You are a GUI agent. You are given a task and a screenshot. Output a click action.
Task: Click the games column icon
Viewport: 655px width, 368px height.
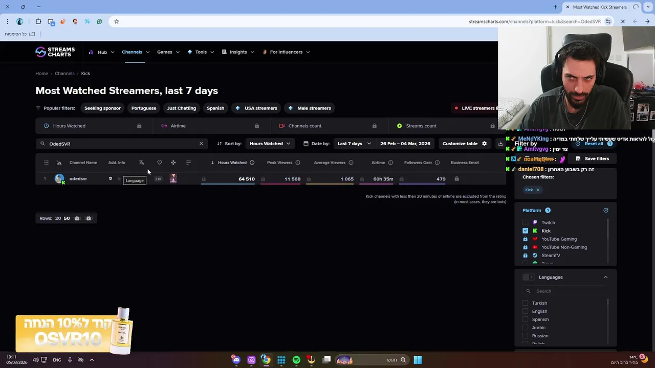point(173,163)
